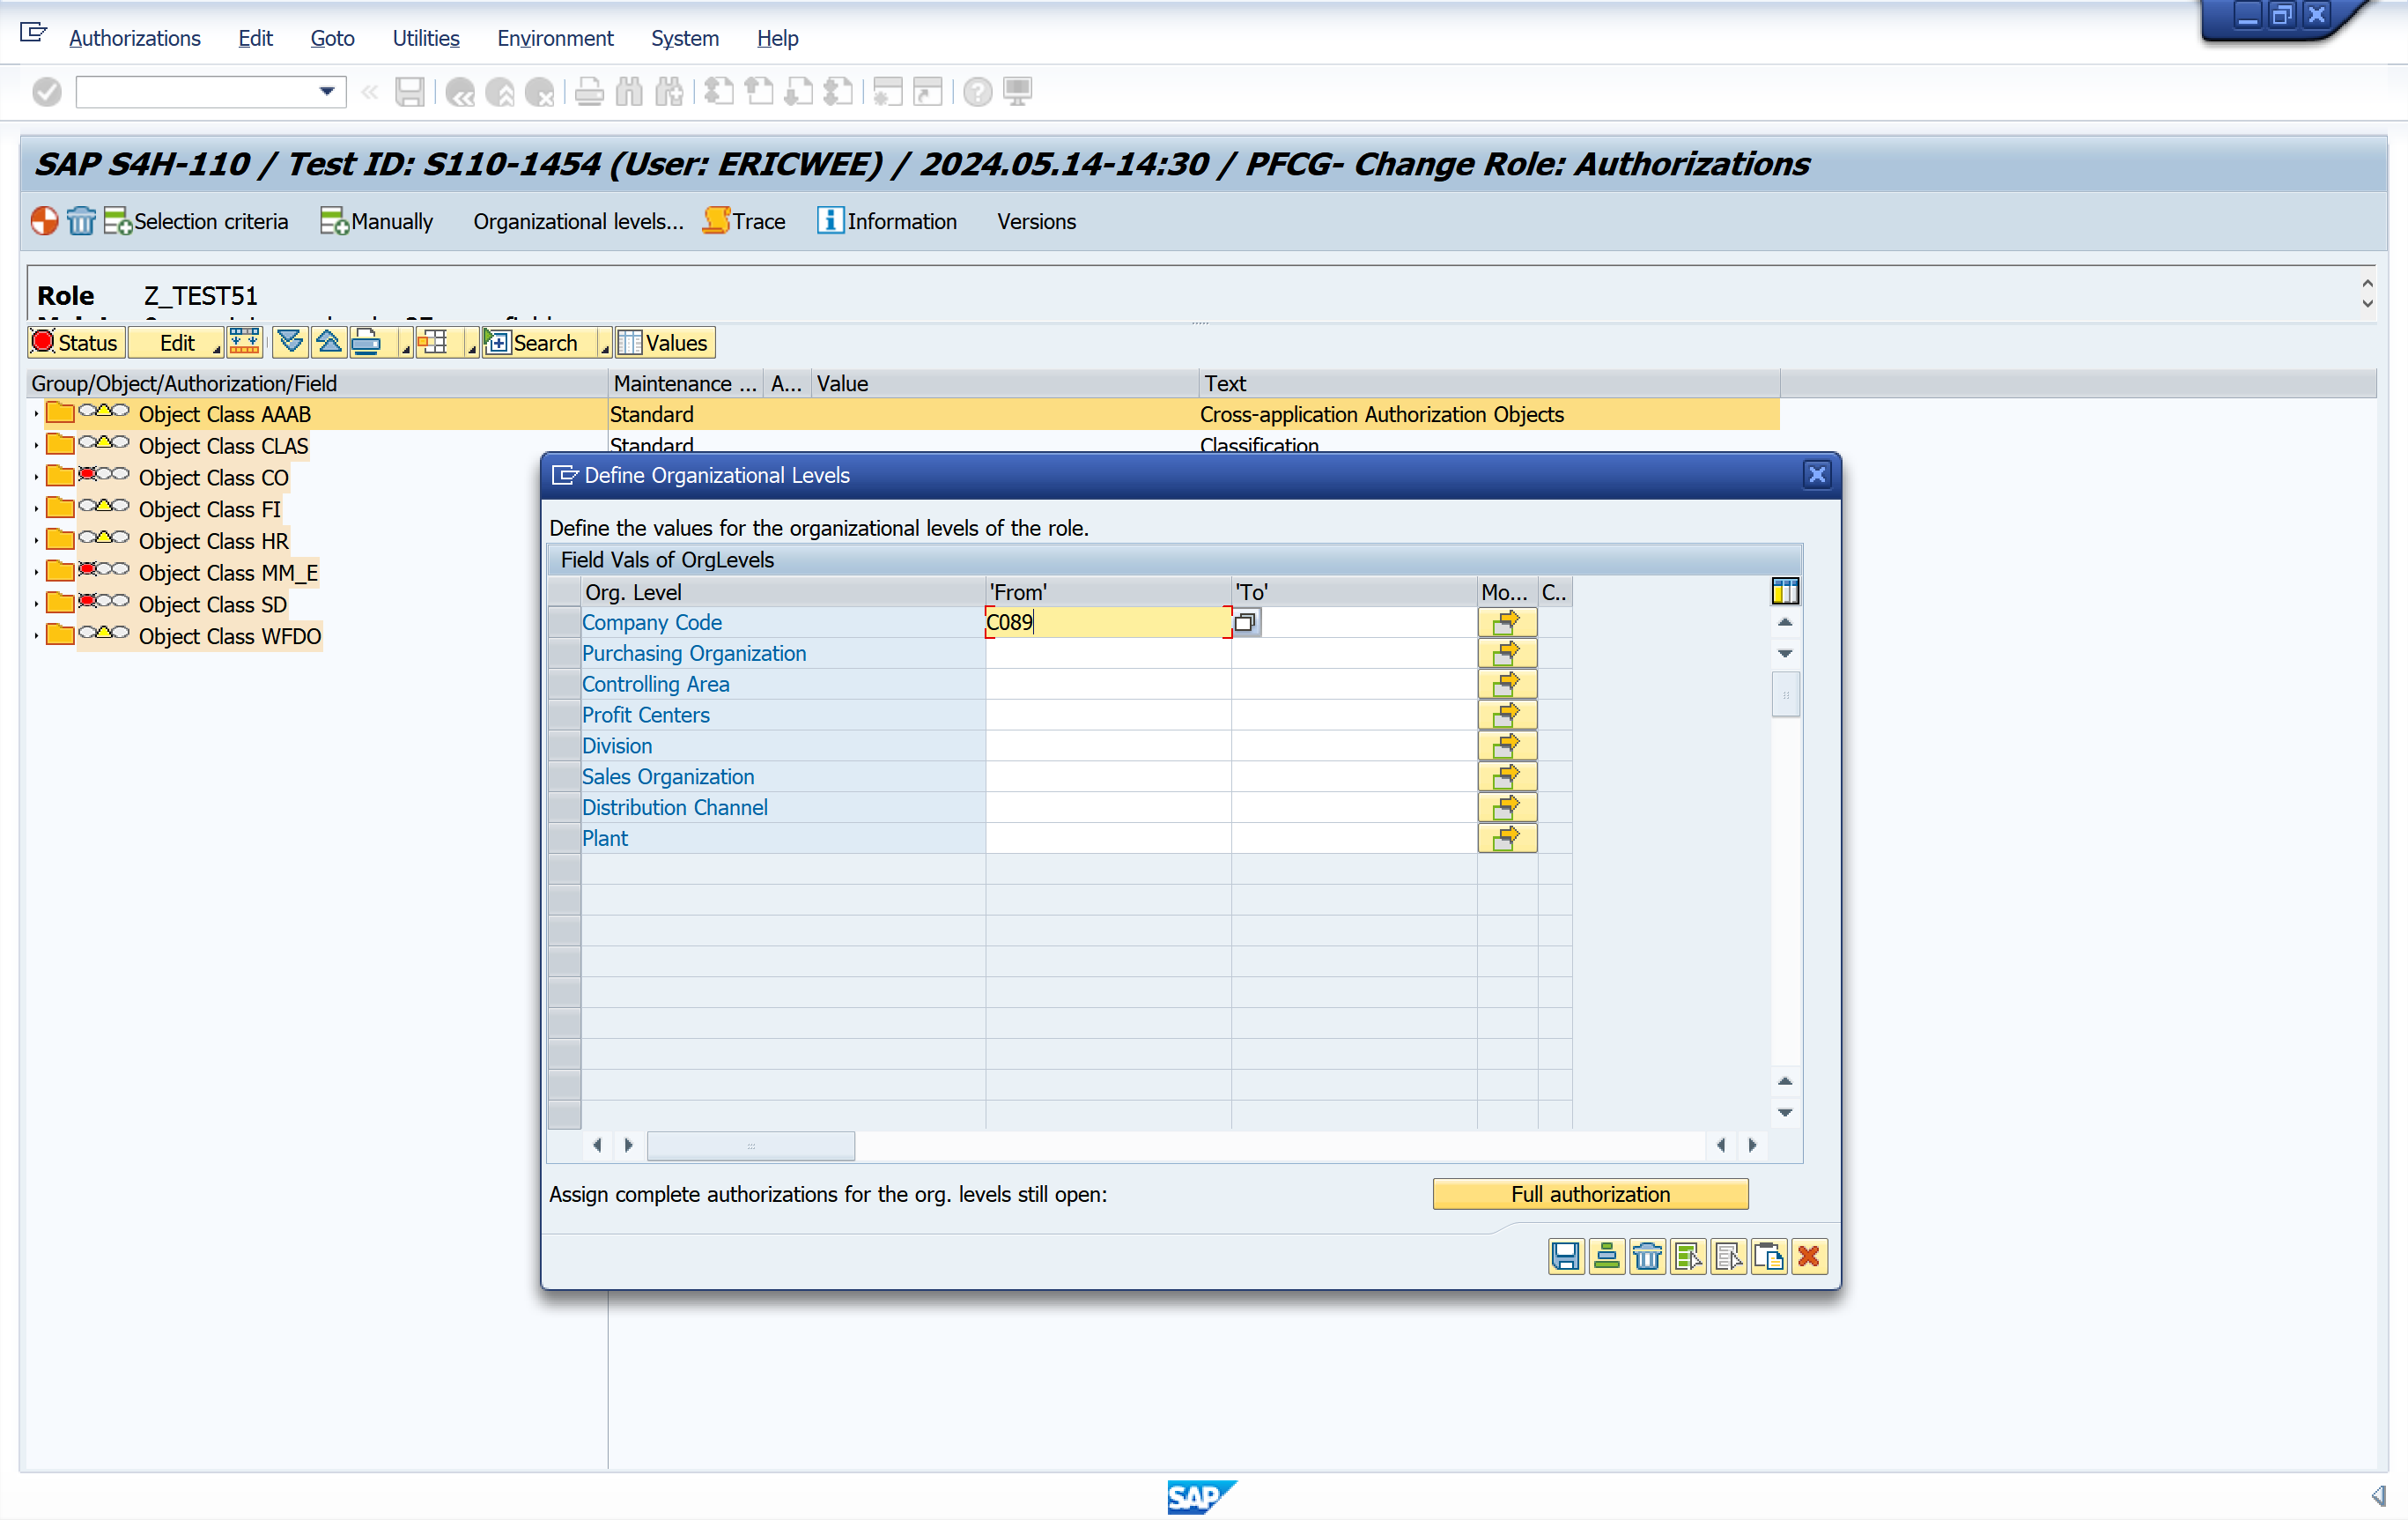Click the red Status button

click(76, 344)
